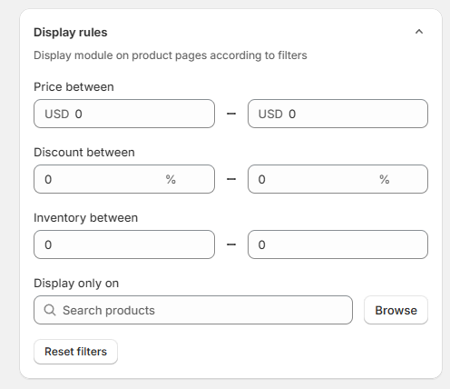Click the maximum inventory field
The image size is (450, 389).
(337, 244)
